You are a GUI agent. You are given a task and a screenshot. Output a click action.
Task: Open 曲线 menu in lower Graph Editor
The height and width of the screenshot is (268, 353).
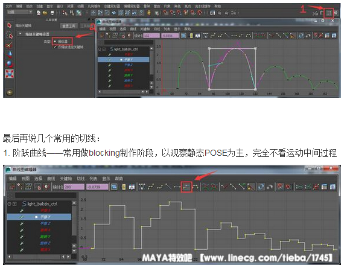tap(51, 179)
